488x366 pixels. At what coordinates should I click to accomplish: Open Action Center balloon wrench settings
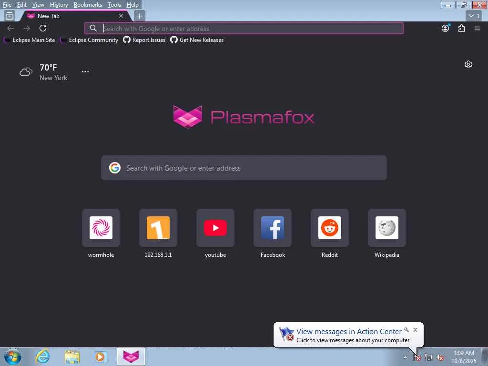[x=407, y=330]
